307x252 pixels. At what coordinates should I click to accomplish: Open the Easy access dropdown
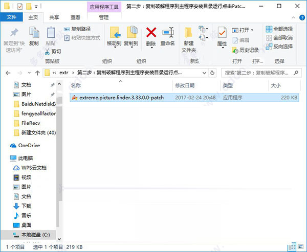coord(203,37)
